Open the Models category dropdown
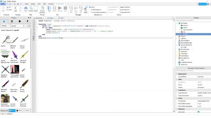The image size is (211, 118). point(6,26)
